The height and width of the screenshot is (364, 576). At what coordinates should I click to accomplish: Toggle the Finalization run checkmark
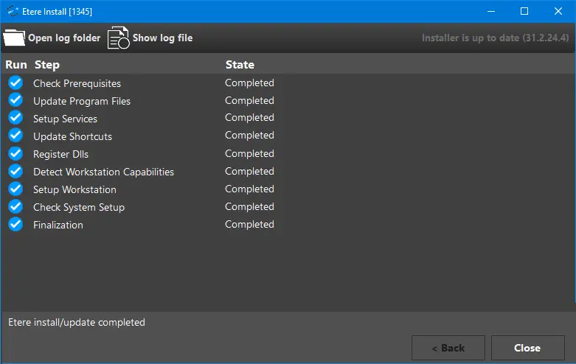click(x=15, y=225)
